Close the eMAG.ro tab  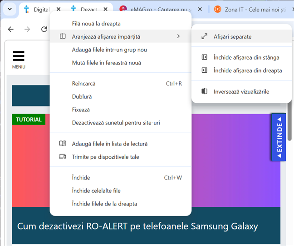tap(200, 9)
